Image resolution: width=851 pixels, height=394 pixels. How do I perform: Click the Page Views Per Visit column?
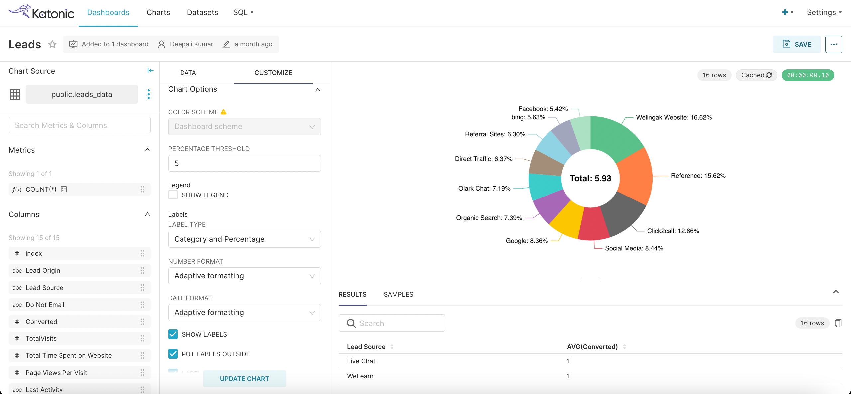click(x=79, y=373)
